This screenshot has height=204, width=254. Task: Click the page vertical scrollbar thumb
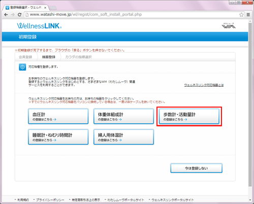tap(250, 105)
